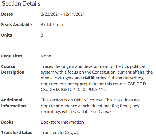The image size is (156, 136).
Task: Select the Dates label
Action: click(x=7, y=14)
